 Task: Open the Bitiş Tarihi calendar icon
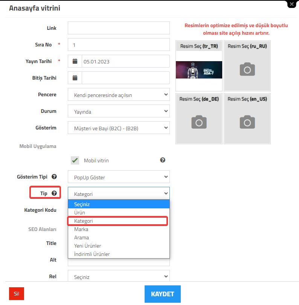75,78
